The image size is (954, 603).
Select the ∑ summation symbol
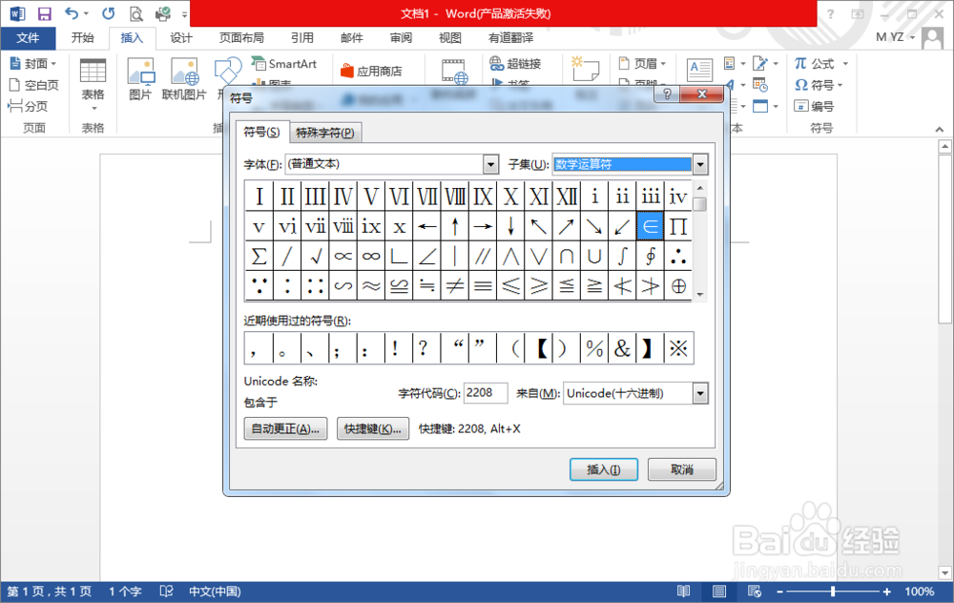(259, 256)
